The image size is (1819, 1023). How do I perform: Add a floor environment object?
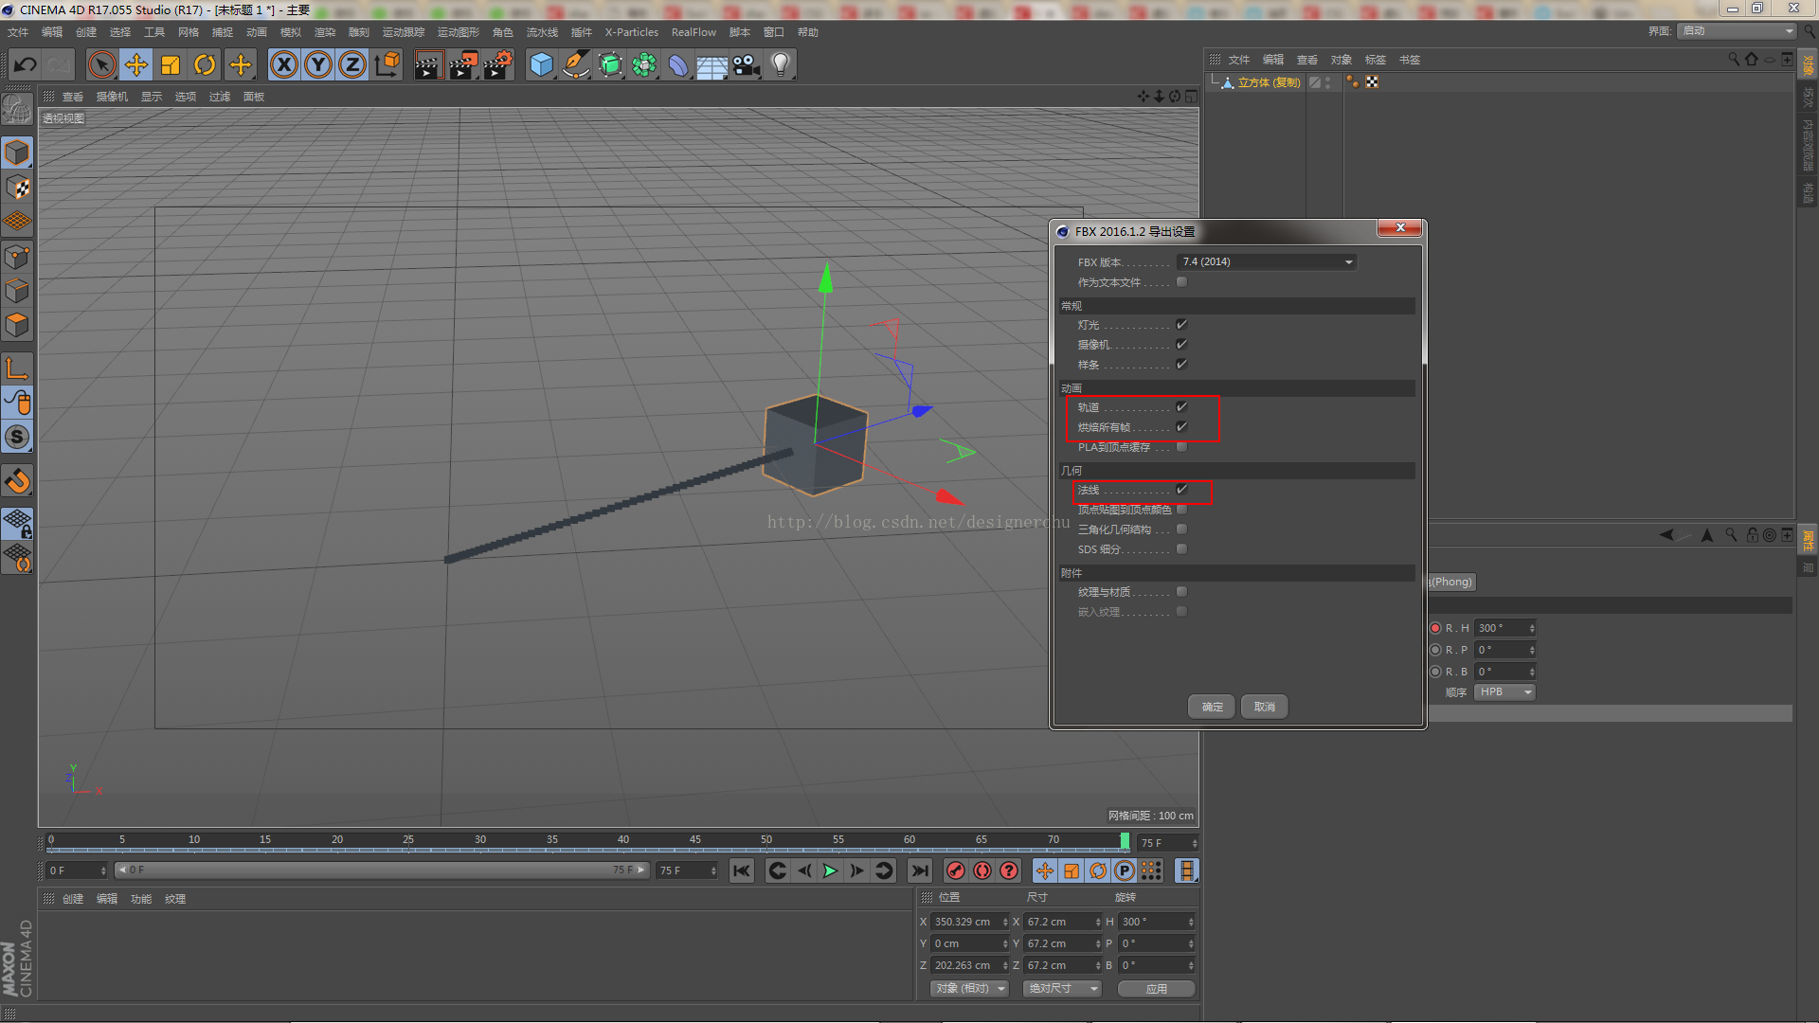[x=711, y=65]
